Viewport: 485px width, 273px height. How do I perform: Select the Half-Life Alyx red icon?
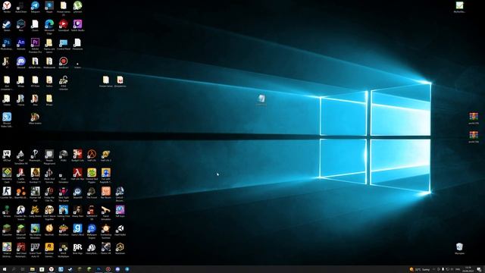pyautogui.click(x=77, y=173)
